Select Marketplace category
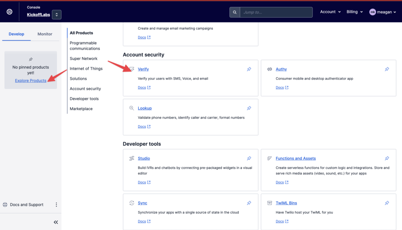The image size is (402, 230). pos(81,109)
